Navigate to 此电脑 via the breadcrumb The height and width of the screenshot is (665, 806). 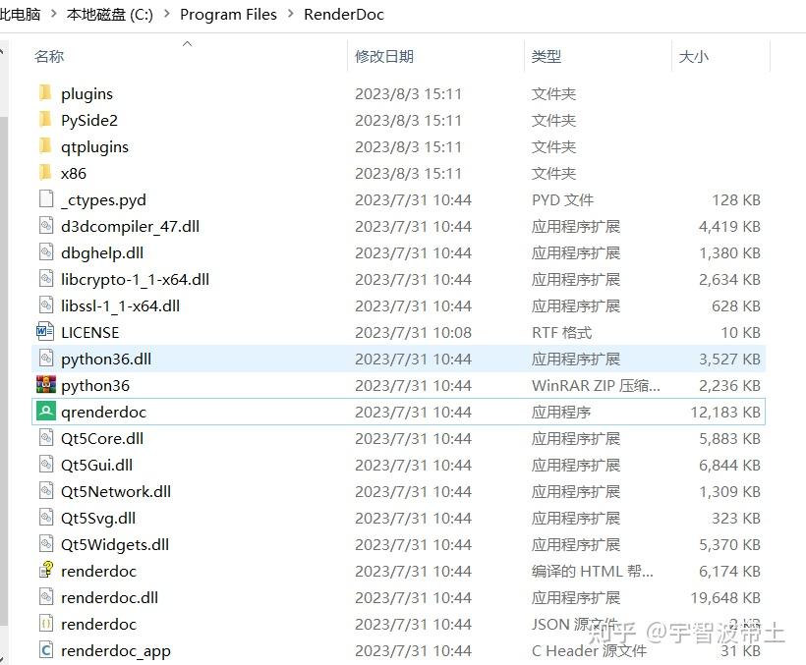point(20,15)
